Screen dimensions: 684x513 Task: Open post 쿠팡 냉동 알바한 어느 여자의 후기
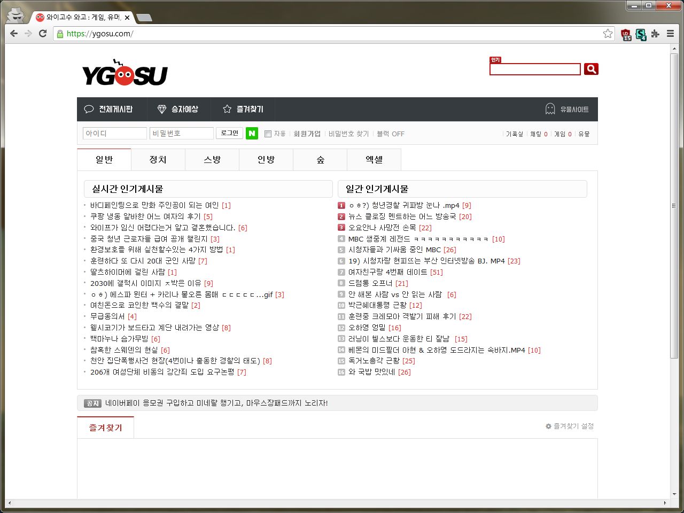pos(145,216)
